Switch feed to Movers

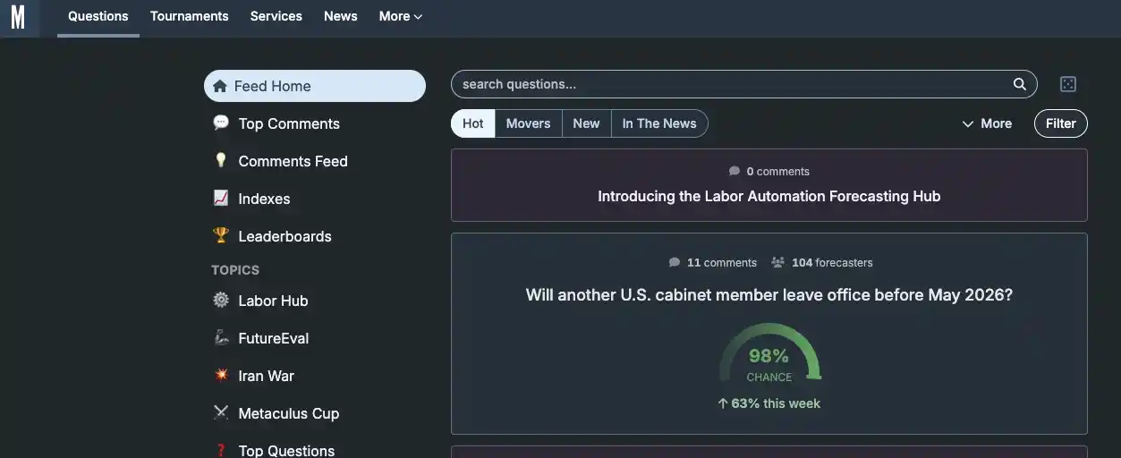528,123
